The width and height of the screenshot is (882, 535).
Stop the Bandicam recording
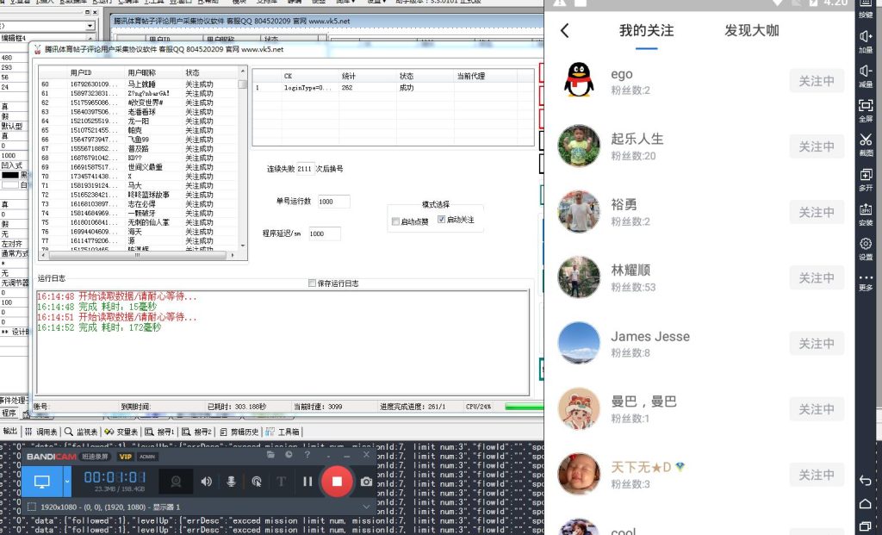point(337,481)
